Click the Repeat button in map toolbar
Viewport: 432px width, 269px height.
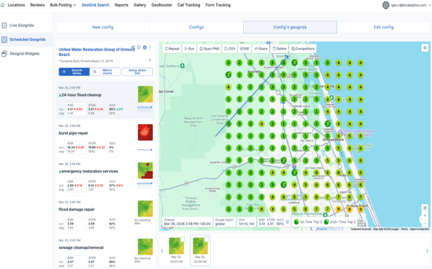coord(172,49)
